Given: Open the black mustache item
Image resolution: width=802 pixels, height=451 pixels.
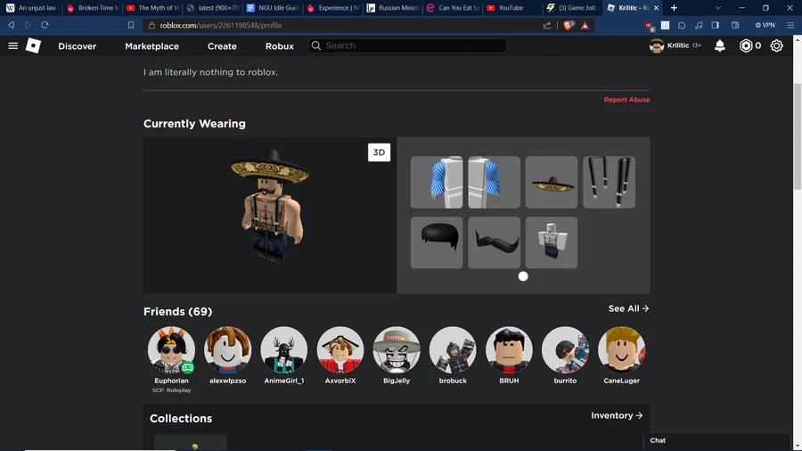Looking at the screenshot, I should (x=494, y=242).
